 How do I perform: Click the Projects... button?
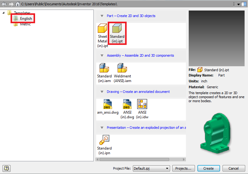183,168
